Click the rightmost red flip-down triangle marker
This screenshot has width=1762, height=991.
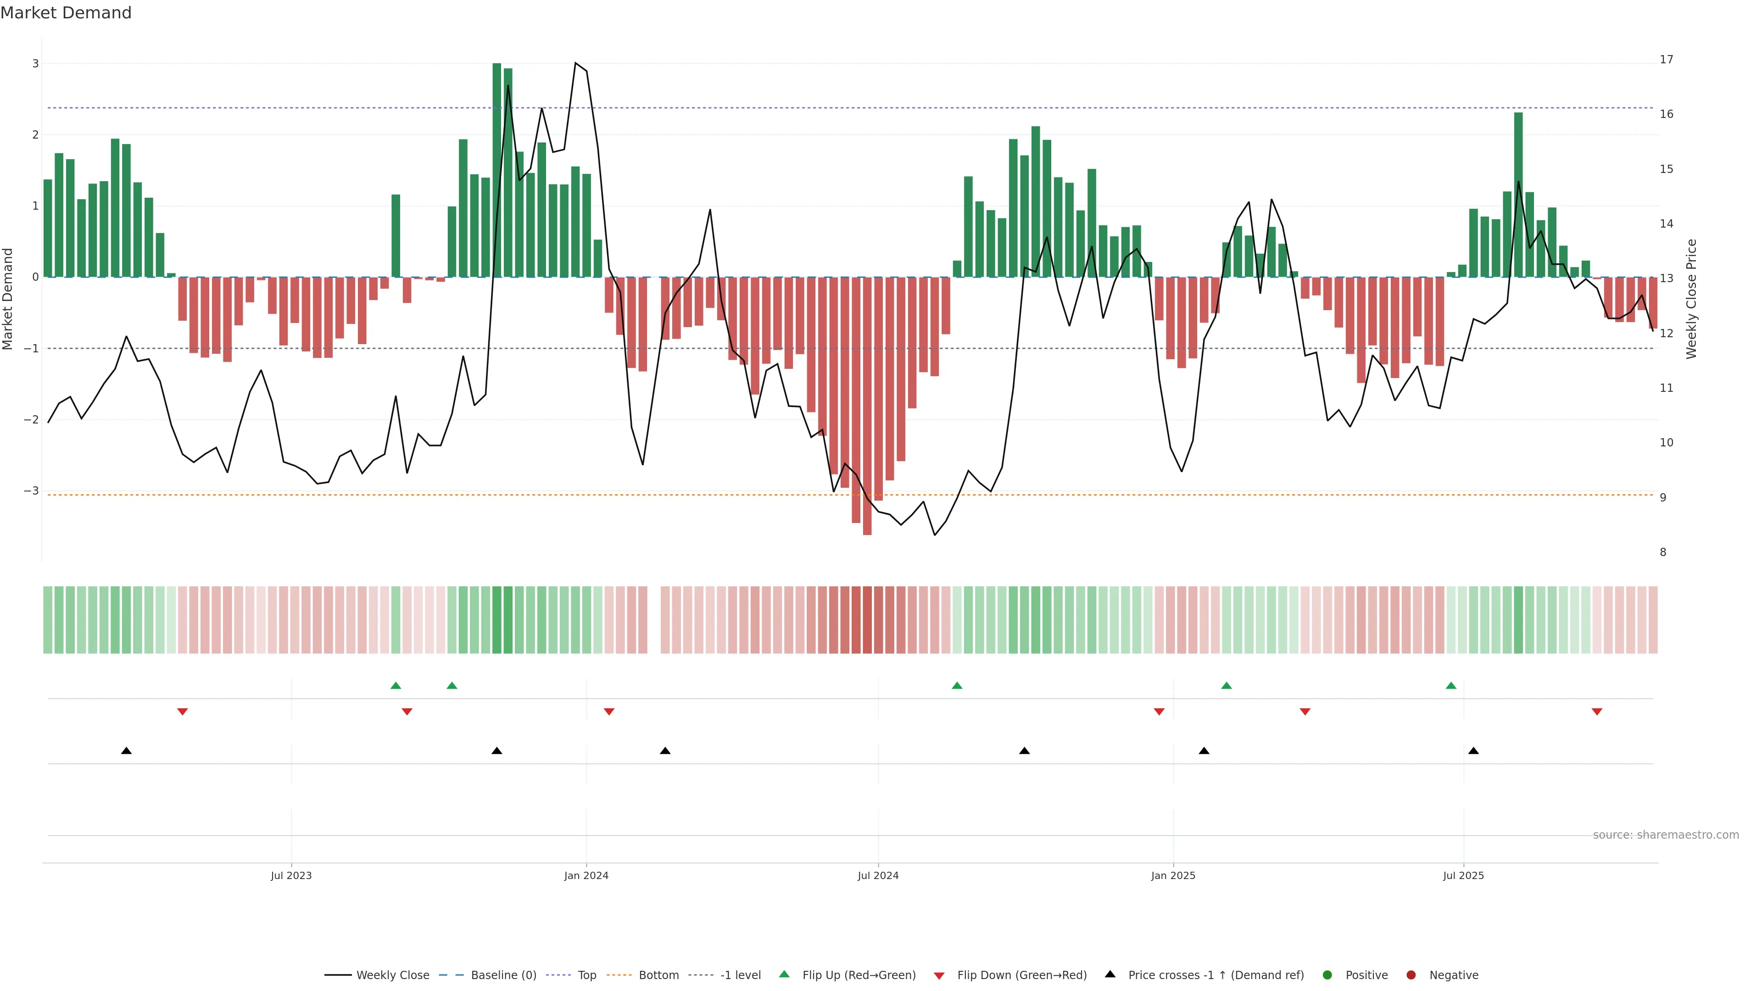point(1597,712)
